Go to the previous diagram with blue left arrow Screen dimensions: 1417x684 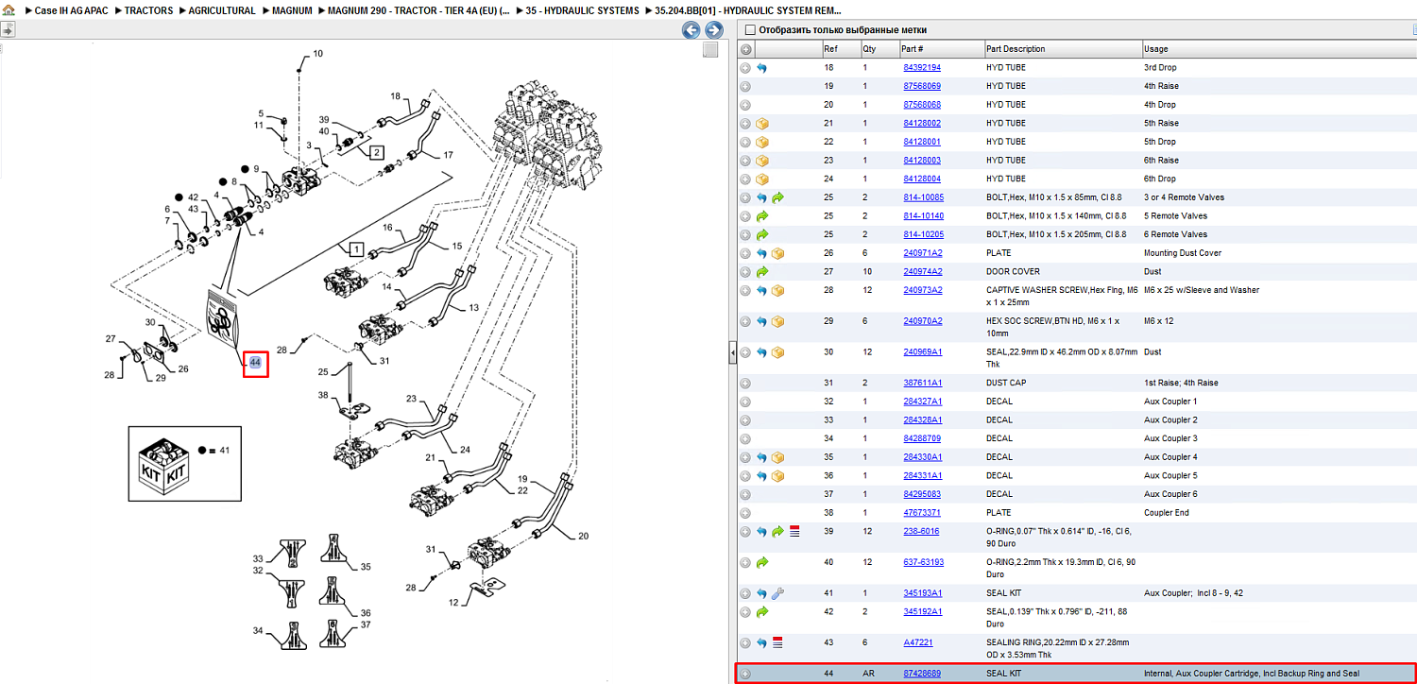tap(691, 30)
